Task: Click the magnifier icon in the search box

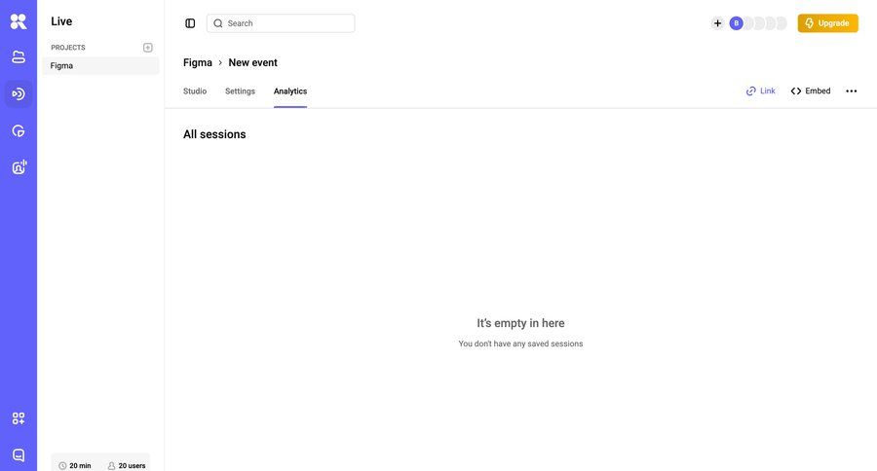Action: (x=218, y=23)
